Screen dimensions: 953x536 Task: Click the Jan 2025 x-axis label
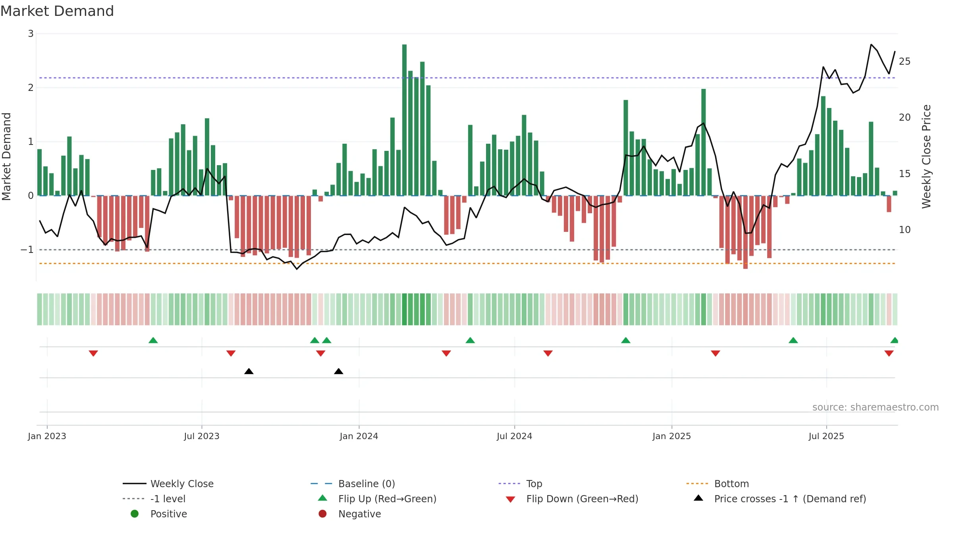tap(672, 436)
